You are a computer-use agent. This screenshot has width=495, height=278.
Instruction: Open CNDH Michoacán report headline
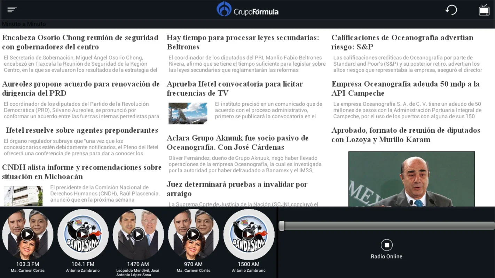[82, 172]
